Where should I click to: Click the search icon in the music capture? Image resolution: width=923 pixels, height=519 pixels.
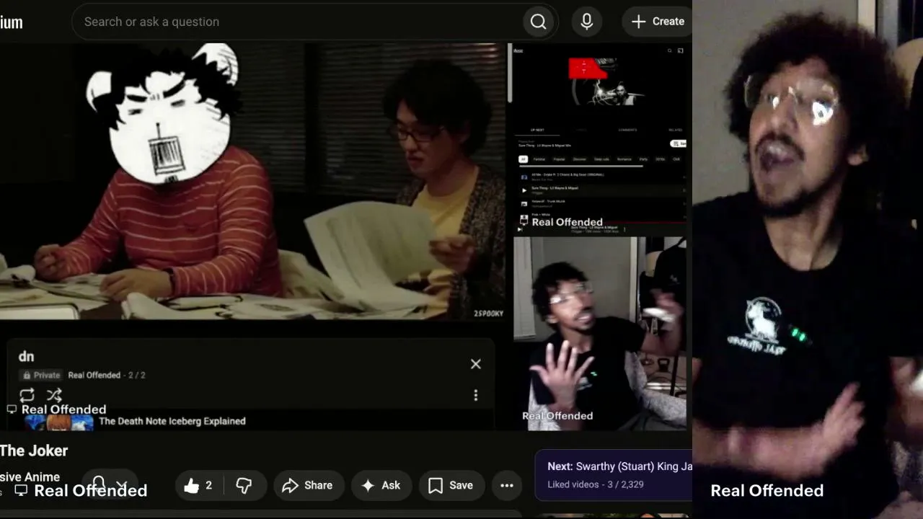tap(669, 50)
